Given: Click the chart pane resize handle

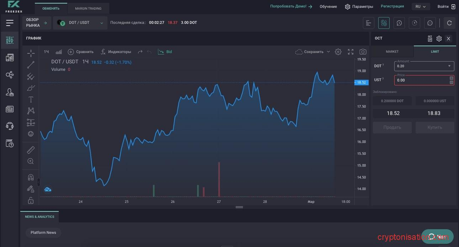Looking at the screenshot, I should [x=239, y=207].
